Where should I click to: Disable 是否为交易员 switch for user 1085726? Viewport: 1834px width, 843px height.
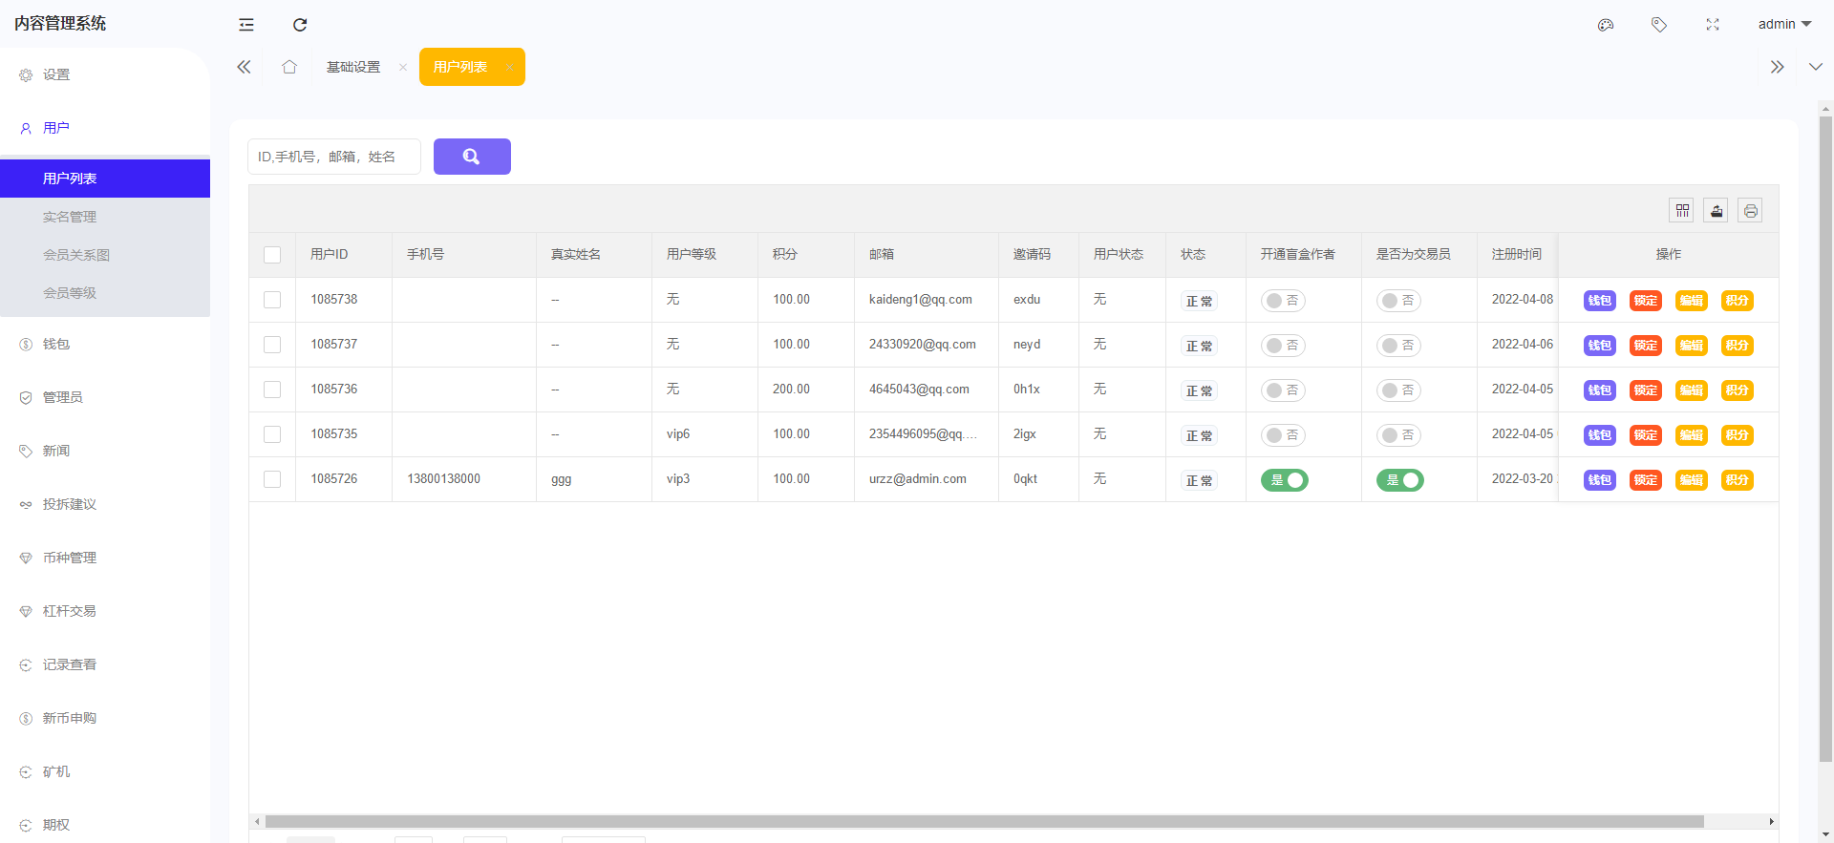pyautogui.click(x=1399, y=480)
